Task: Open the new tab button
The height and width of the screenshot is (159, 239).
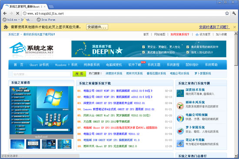Action: [51, 7]
